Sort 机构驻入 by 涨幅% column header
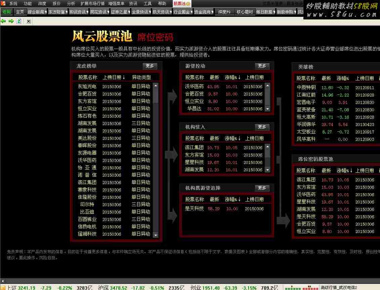This screenshot has height=290, width=380. [233, 138]
